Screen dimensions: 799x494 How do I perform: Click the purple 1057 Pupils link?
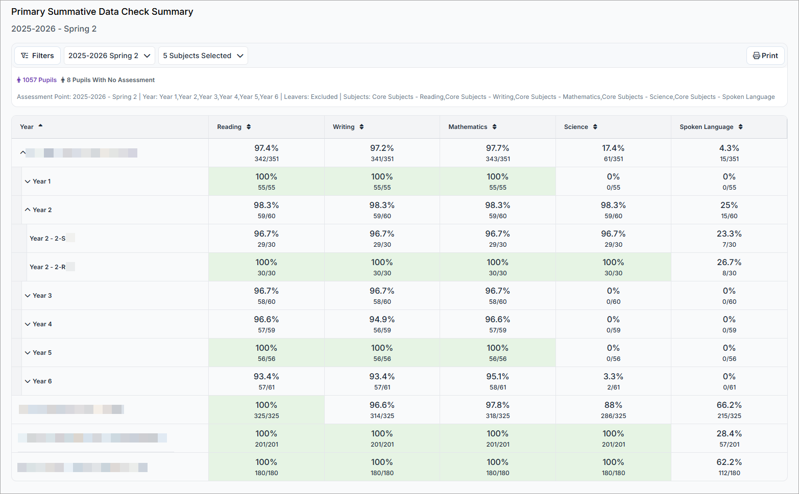[x=37, y=80]
